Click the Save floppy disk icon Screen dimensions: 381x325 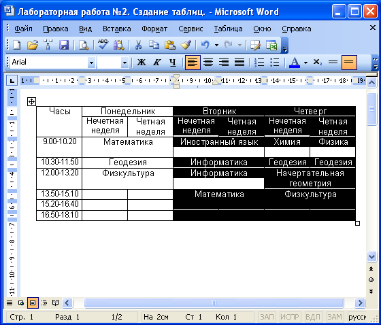(64, 45)
